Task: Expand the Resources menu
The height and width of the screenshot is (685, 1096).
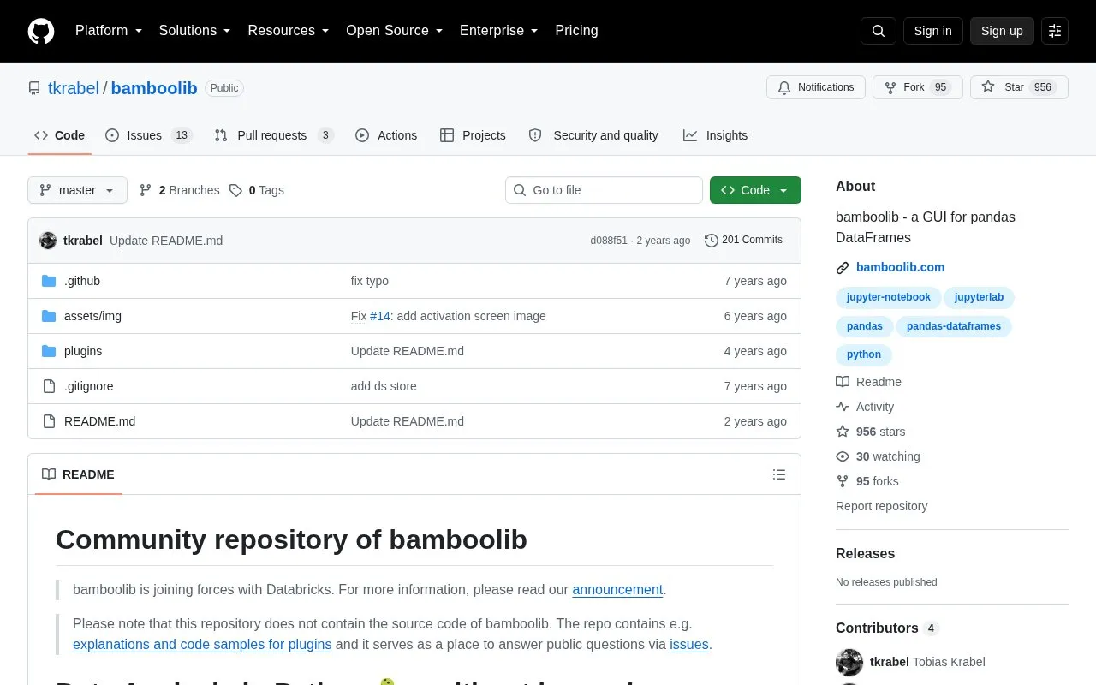Action: coord(289,31)
